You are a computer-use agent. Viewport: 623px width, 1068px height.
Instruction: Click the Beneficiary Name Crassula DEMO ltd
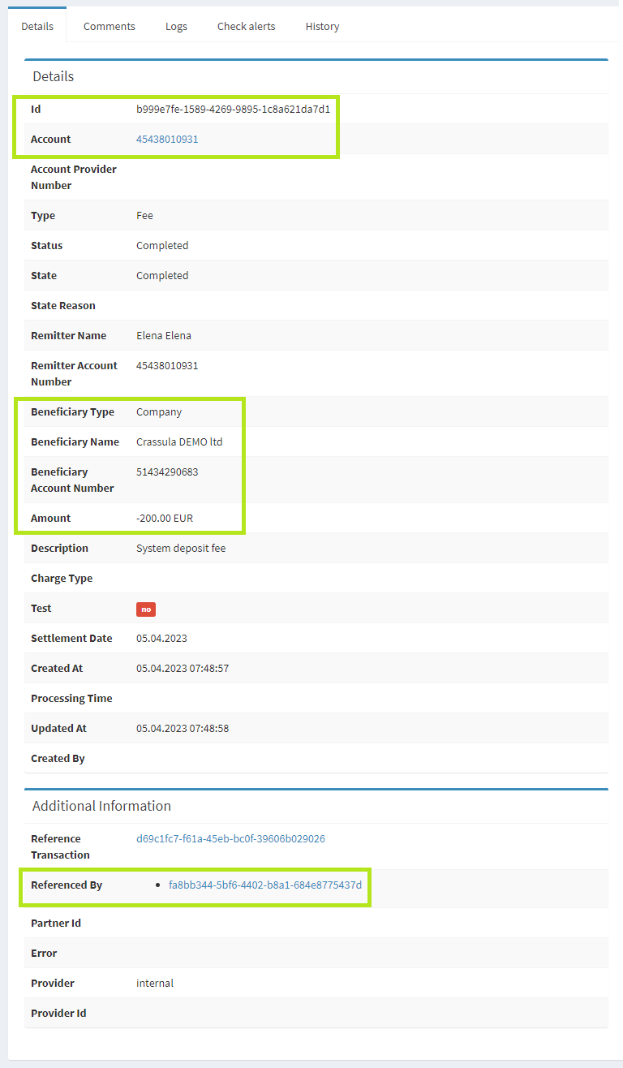tap(179, 441)
